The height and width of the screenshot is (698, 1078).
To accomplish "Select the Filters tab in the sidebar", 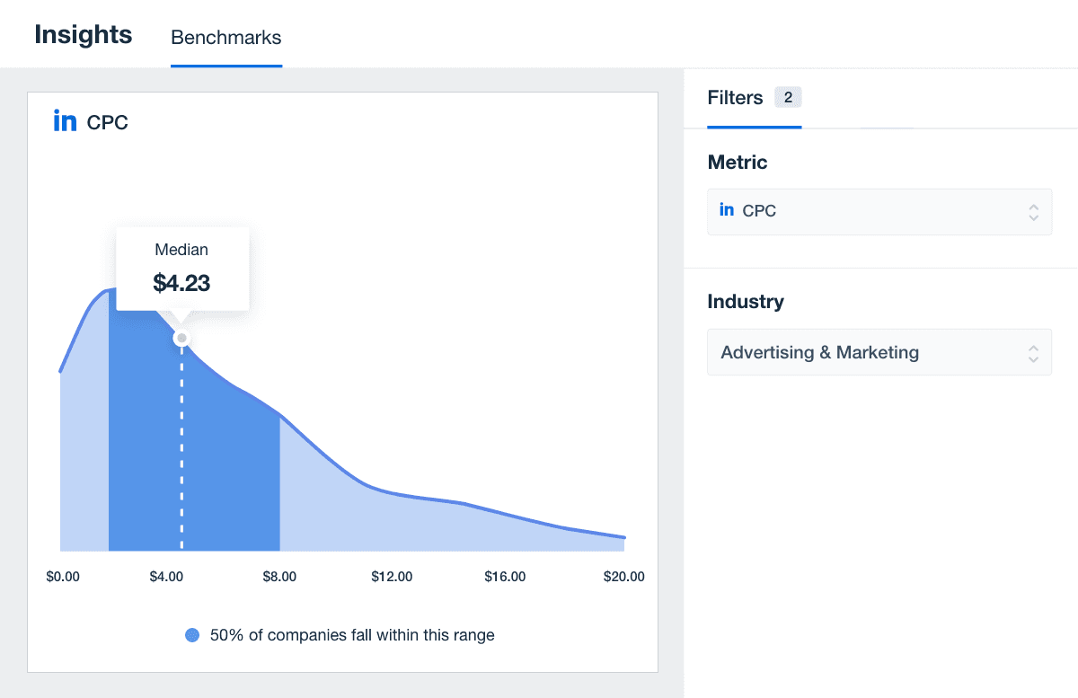I will pos(734,97).
